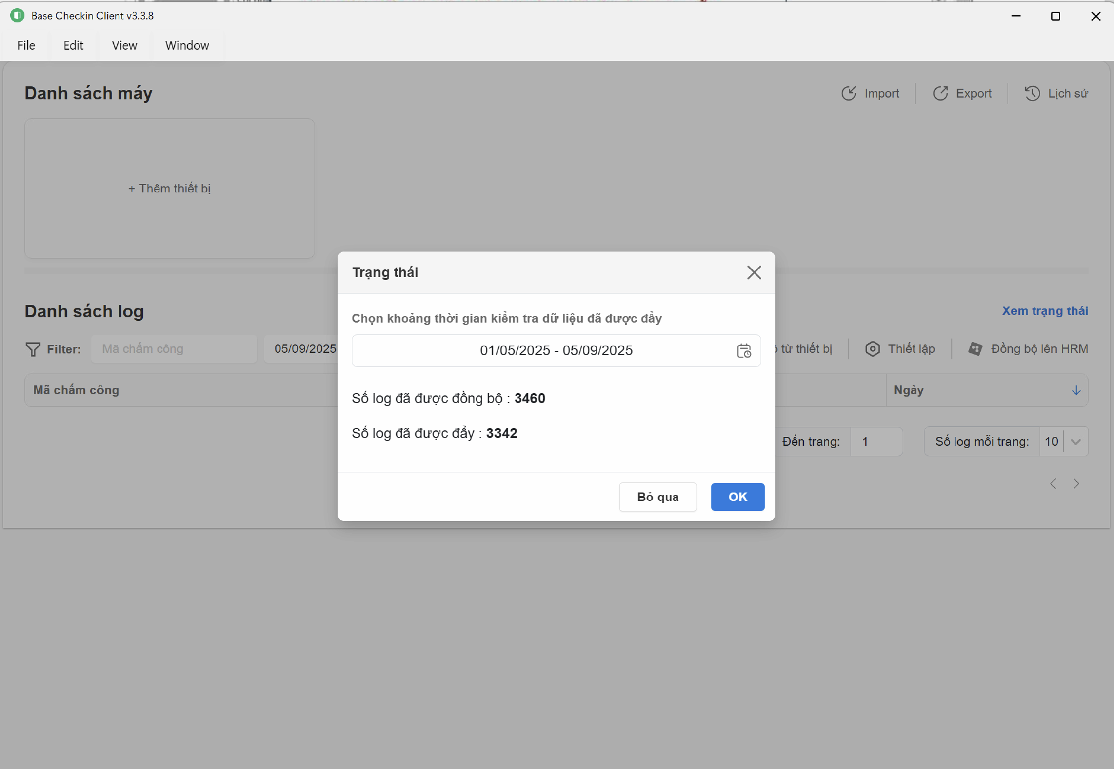Image resolution: width=1114 pixels, height=769 pixels.
Task: Open the Window menu
Action: tap(187, 45)
